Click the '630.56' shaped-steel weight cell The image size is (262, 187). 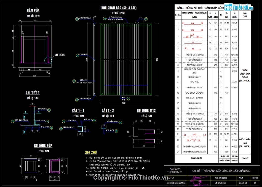tap(235, 160)
